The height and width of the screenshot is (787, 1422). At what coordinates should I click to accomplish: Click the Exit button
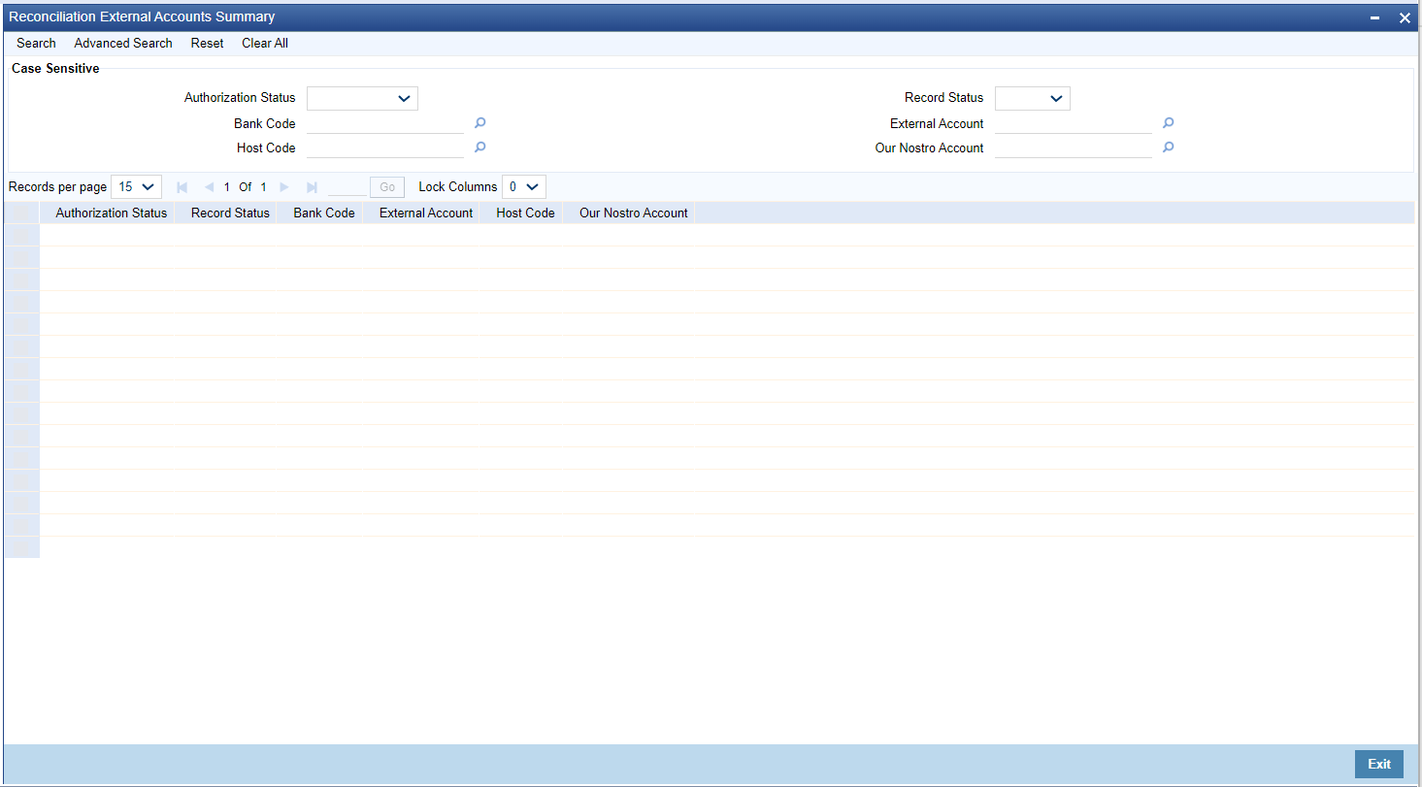click(1379, 764)
